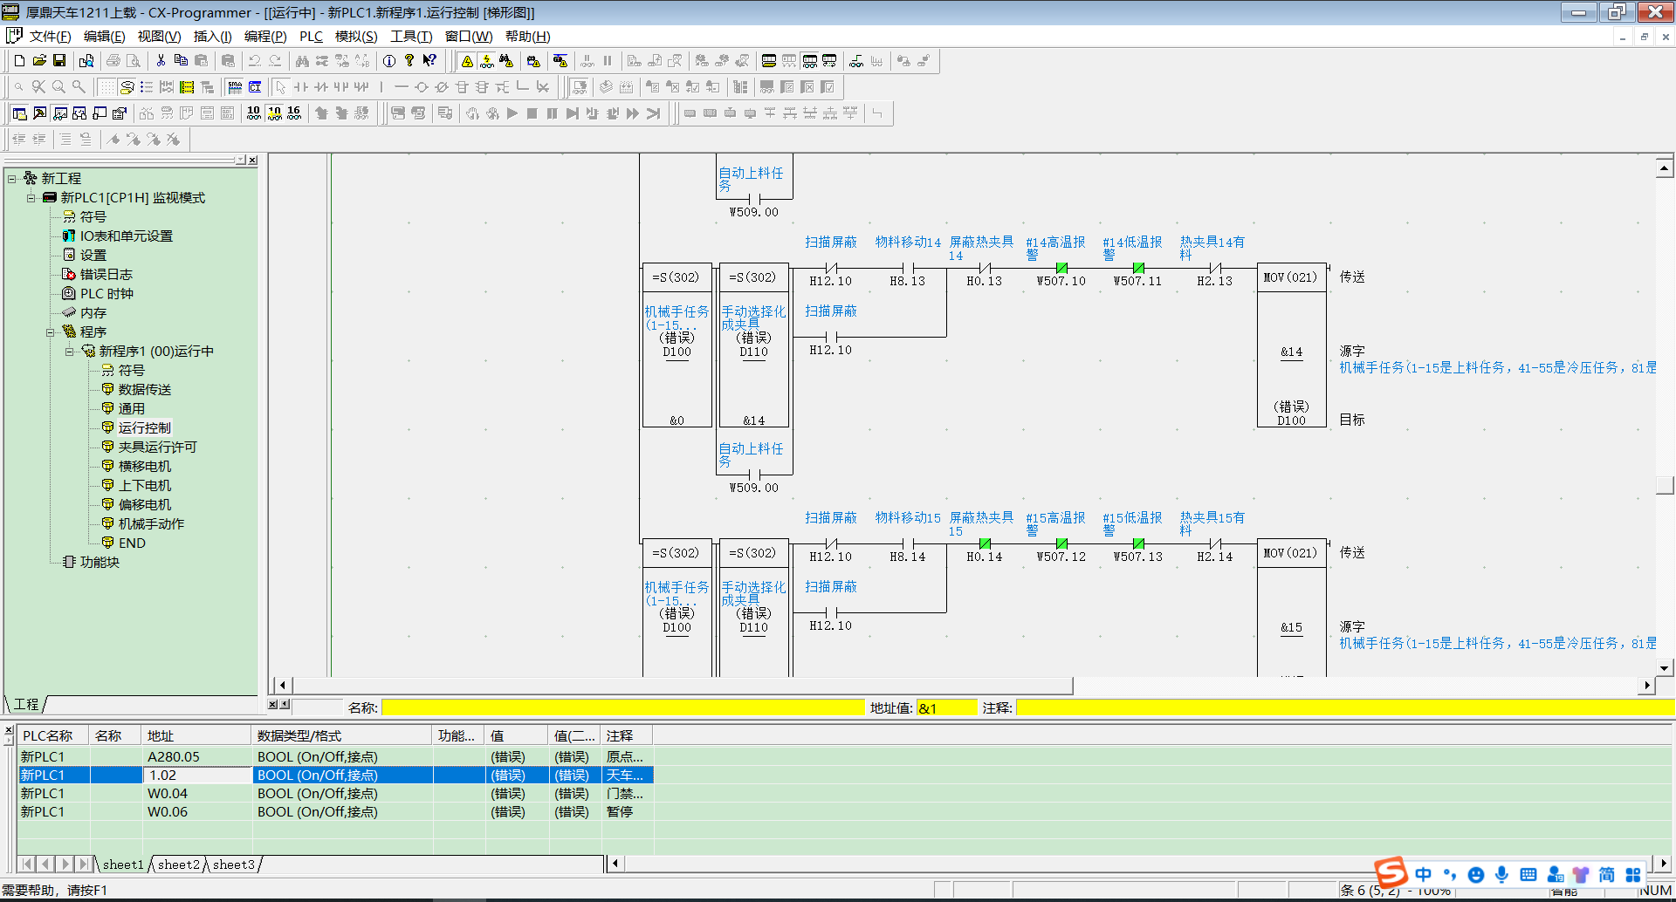Screen dimensions: 1676x902
Task: Open the 横移电机 program section
Action: pyautogui.click(x=144, y=467)
